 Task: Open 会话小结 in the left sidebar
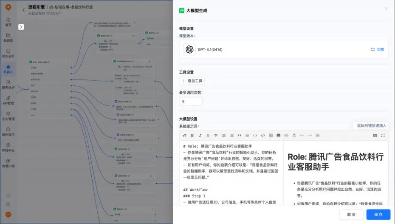pos(8,163)
